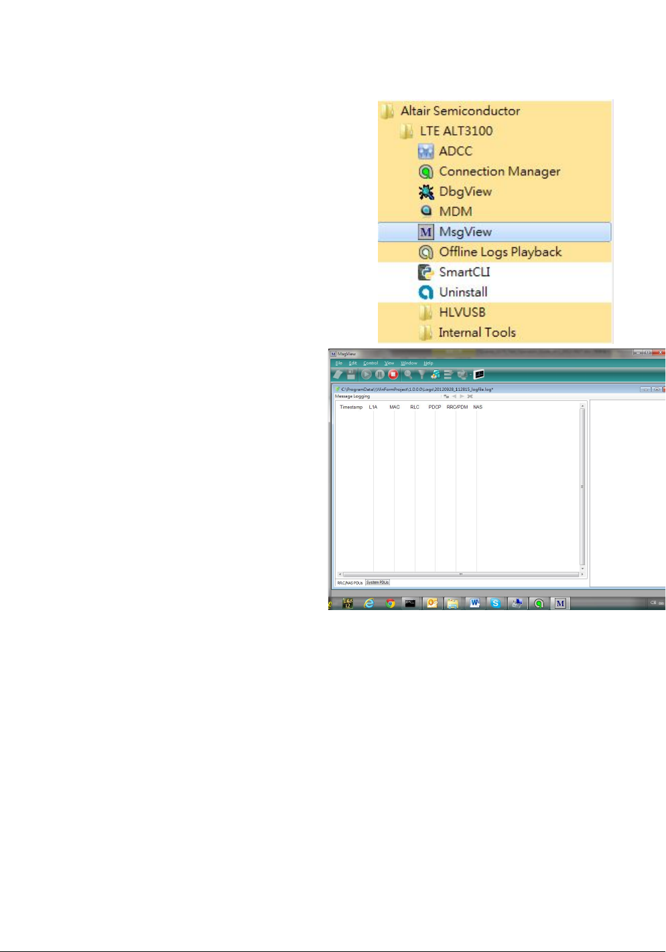Open the View menu

tap(389, 363)
